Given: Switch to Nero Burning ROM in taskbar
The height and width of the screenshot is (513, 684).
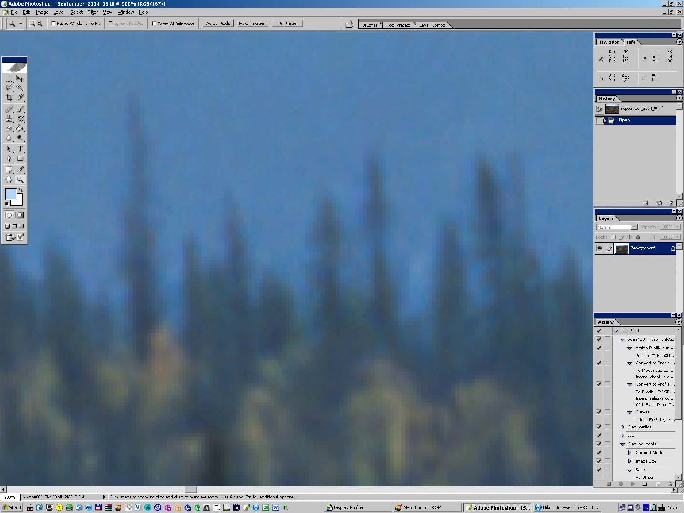Looking at the screenshot, I should (427, 507).
